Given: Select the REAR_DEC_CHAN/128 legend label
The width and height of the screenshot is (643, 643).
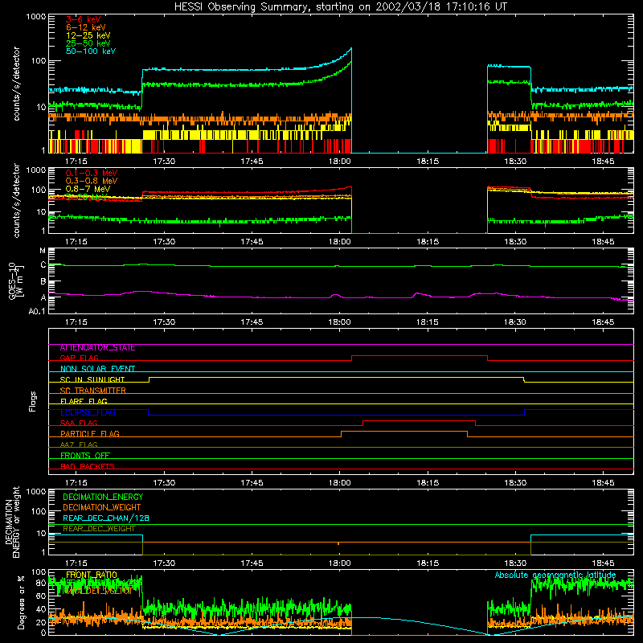Looking at the screenshot, I should 106,518.
